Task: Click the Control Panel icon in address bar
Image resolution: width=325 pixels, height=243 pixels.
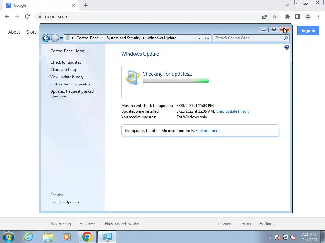Action: (67, 38)
